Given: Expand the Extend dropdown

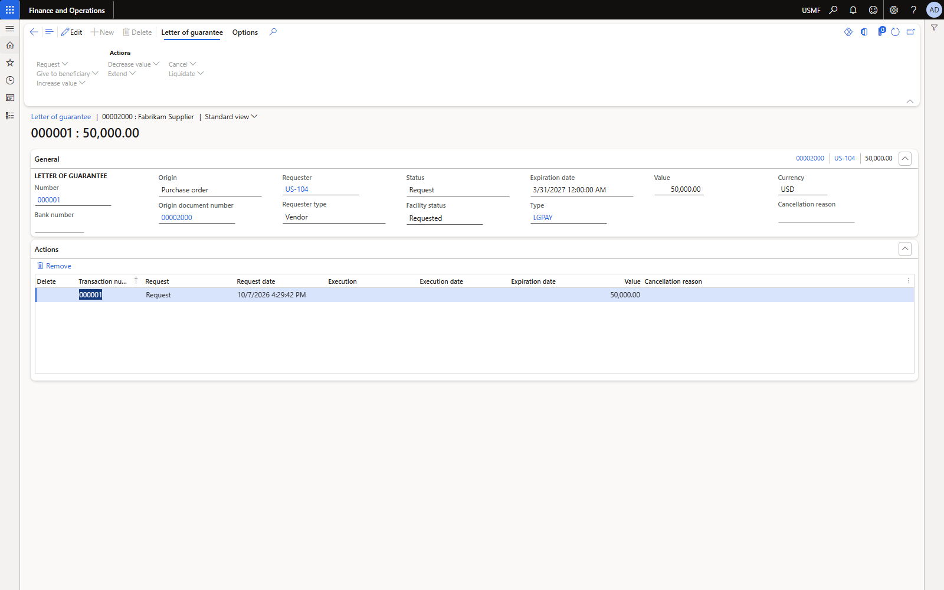Looking at the screenshot, I should click(122, 74).
